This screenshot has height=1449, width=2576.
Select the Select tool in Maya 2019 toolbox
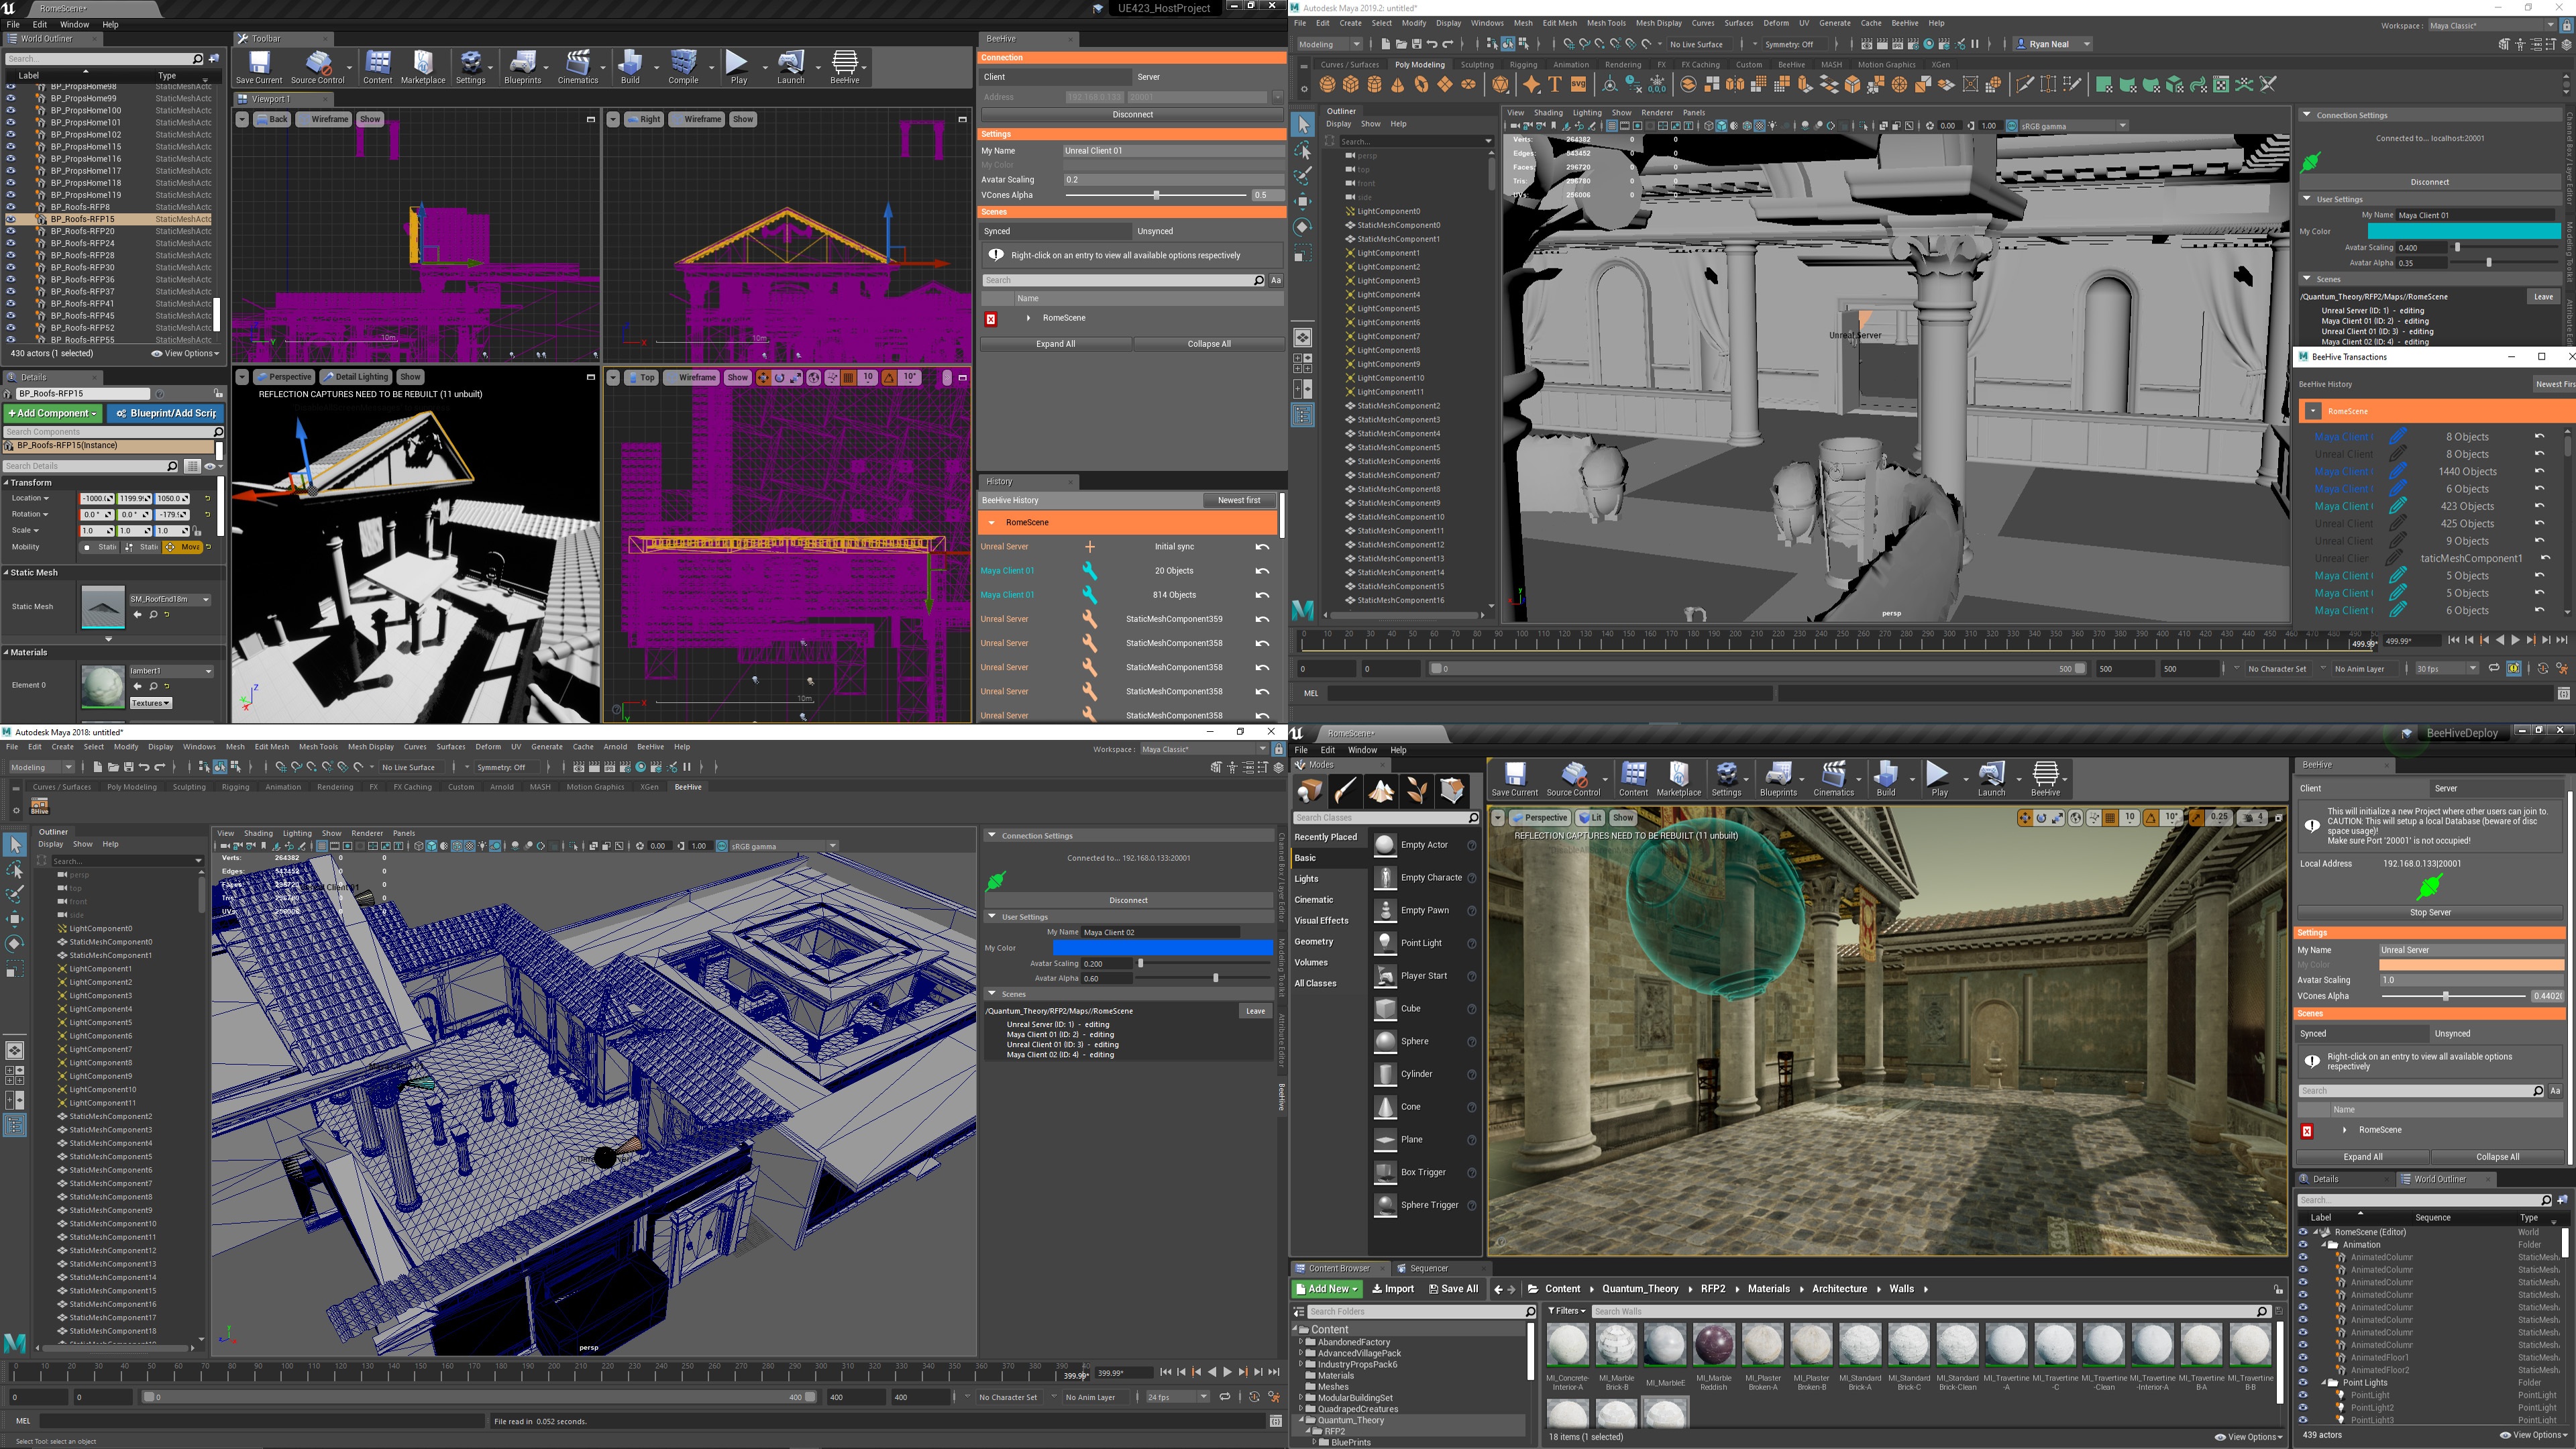coord(1303,125)
